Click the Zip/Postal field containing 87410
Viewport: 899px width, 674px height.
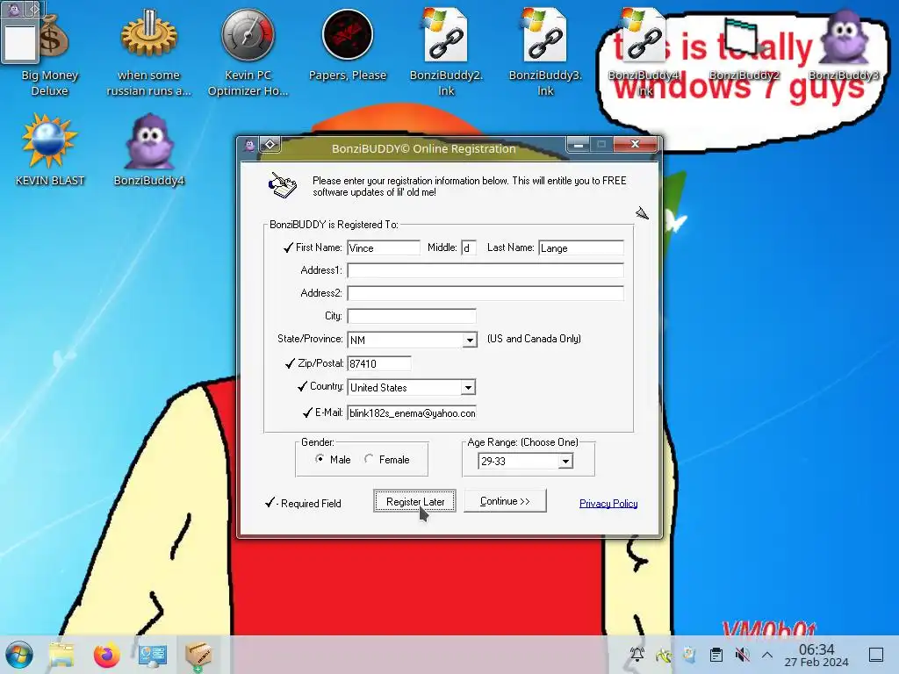[379, 363]
